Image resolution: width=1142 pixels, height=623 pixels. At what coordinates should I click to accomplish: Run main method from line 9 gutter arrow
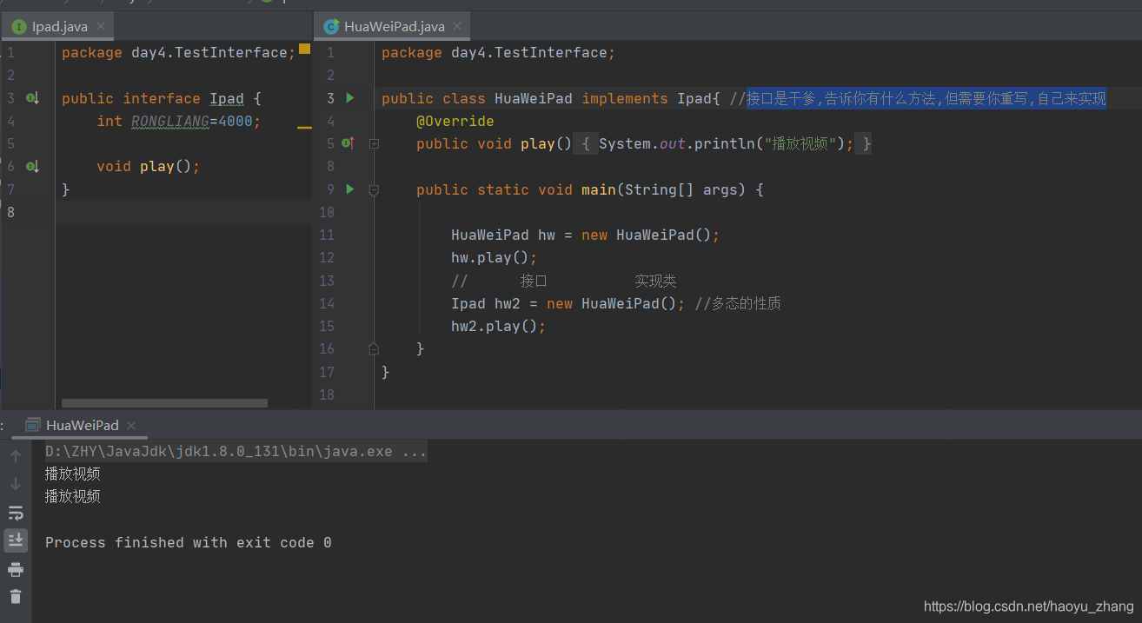point(350,189)
